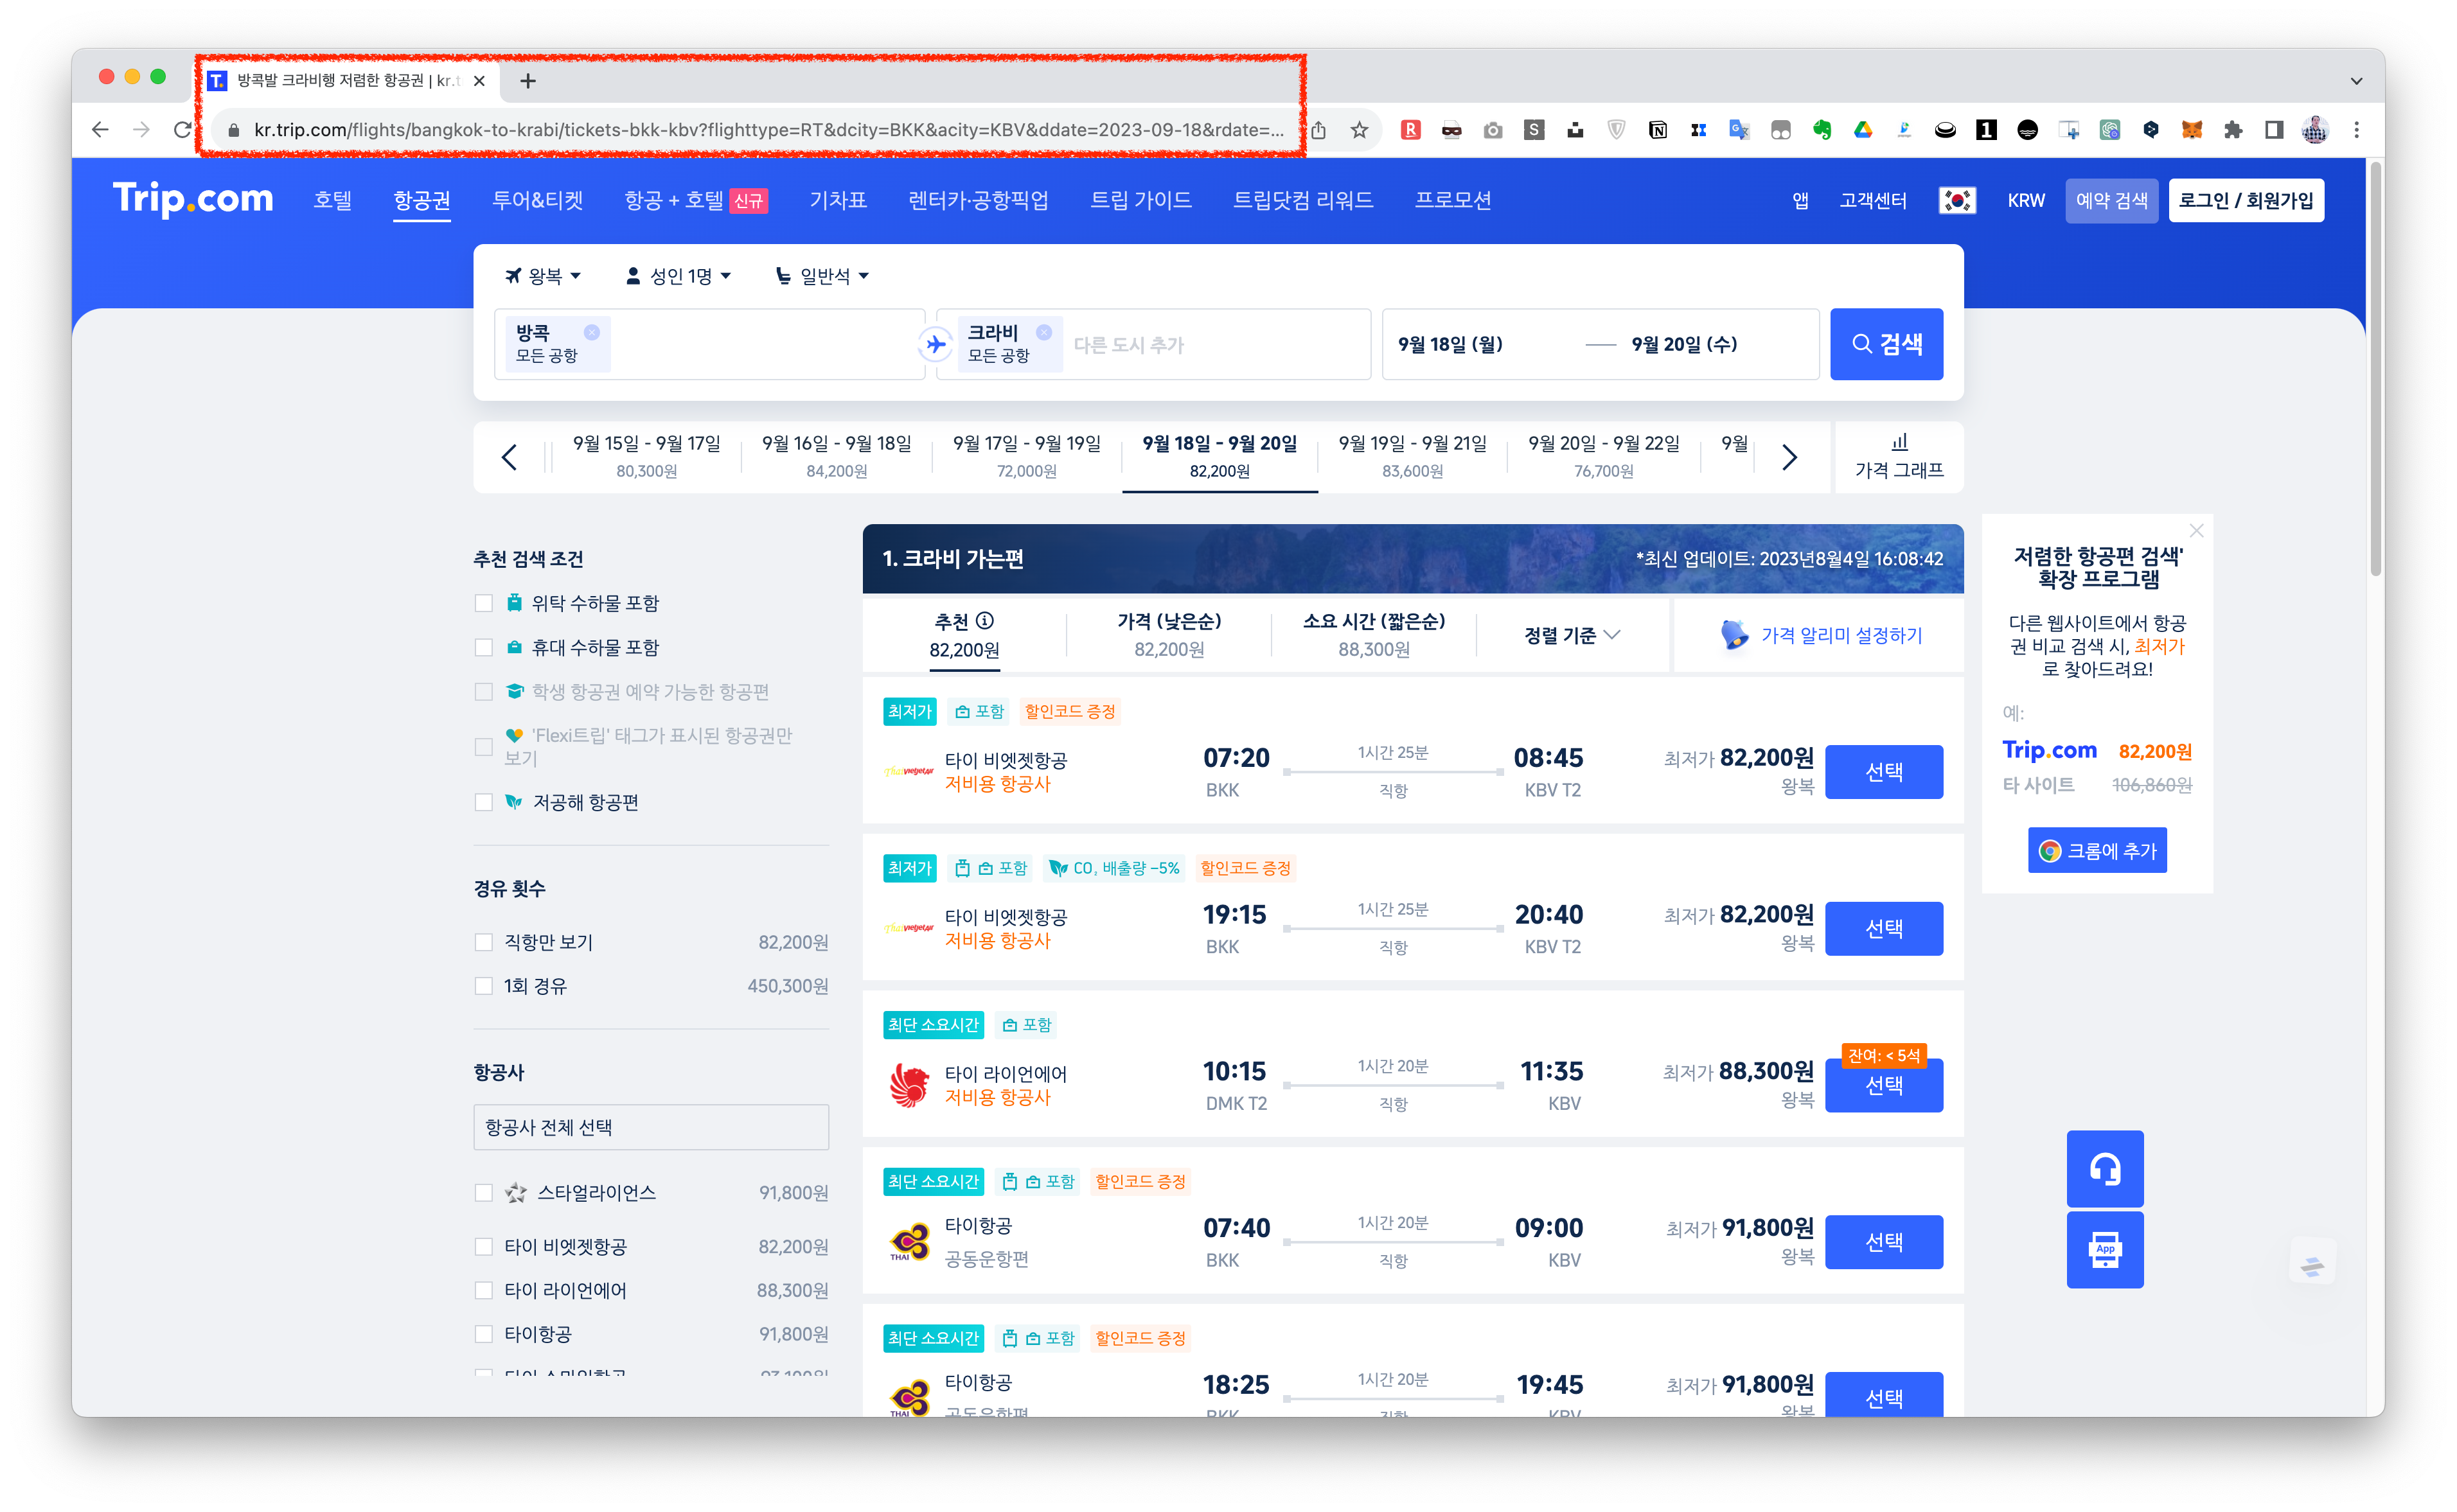Open the share icon in address bar
Viewport: 2457px width, 1512px height.
tap(1319, 130)
